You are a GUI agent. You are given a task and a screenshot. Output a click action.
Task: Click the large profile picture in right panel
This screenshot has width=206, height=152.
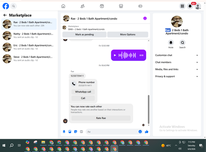(177, 21)
